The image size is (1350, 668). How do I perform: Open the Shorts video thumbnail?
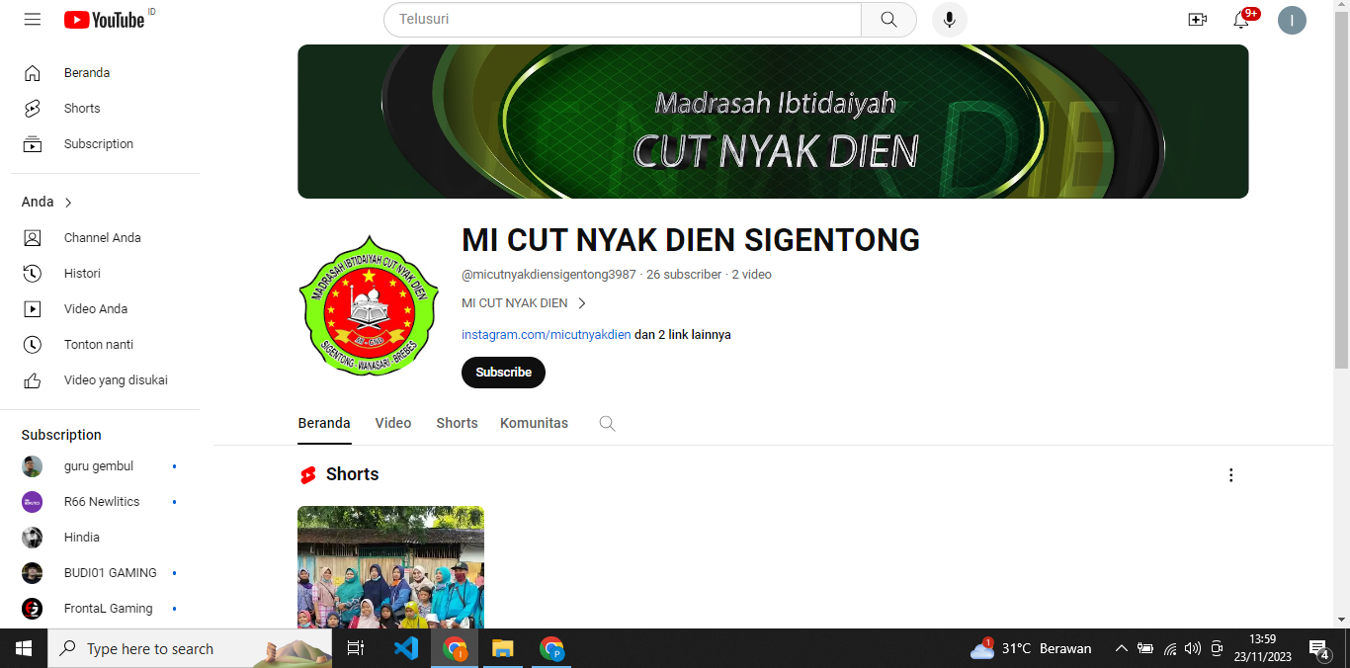point(390,567)
